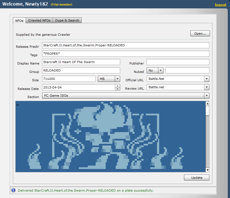Click the NFO scrollbar up arrow
The height and width of the screenshot is (198, 230).
[x=207, y=104]
